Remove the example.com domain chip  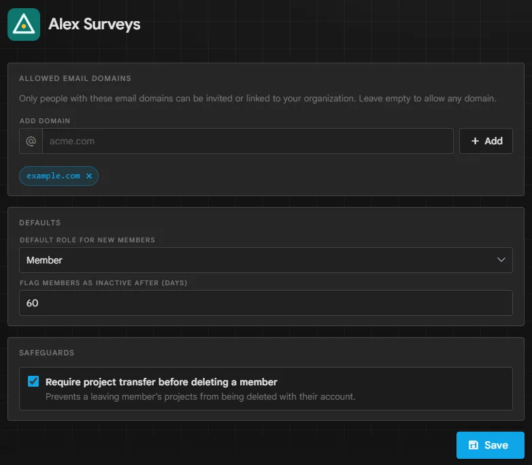(89, 176)
